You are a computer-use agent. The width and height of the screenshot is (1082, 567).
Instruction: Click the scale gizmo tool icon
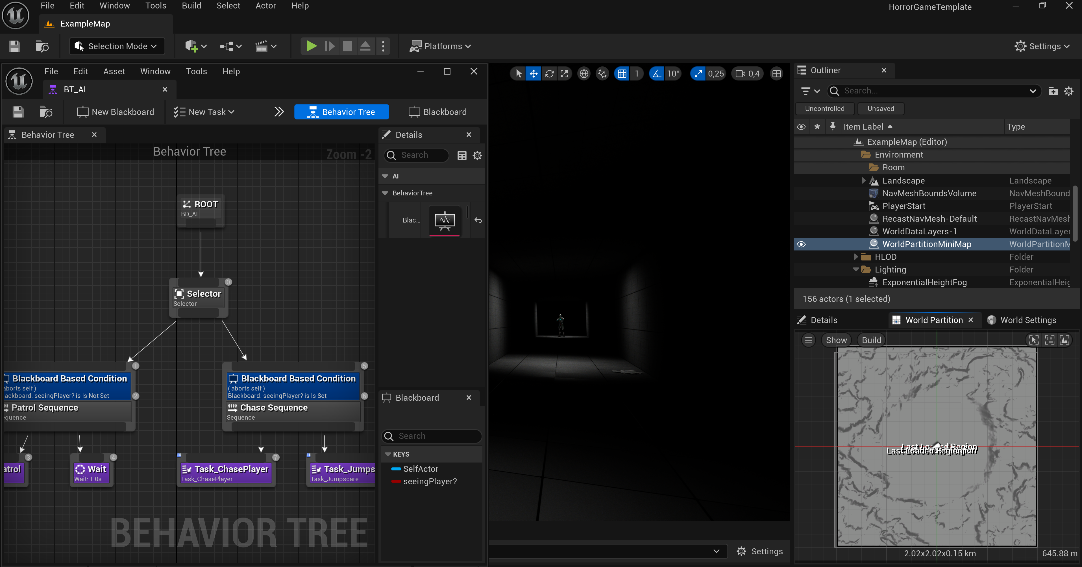click(564, 74)
